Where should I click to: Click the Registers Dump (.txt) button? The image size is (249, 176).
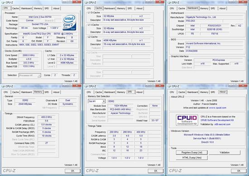click(x=192, y=152)
